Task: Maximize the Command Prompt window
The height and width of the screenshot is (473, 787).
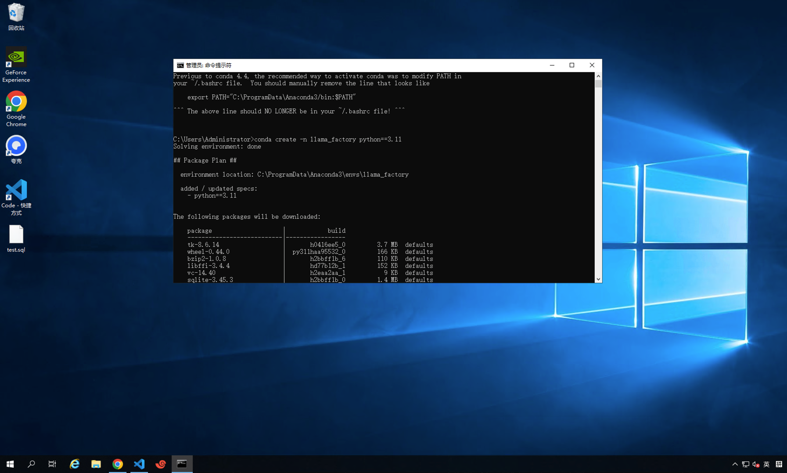Action: coord(571,65)
